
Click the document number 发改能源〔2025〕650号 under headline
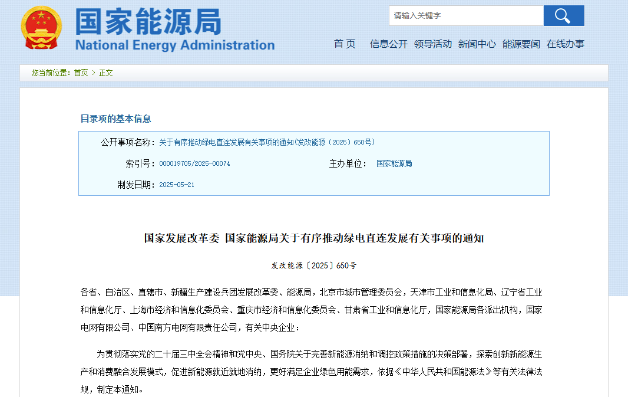pos(313,265)
